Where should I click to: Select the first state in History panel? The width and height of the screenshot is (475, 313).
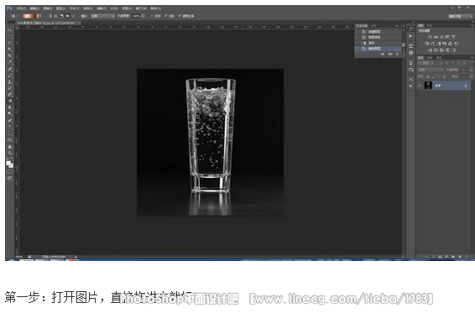pyautogui.click(x=378, y=32)
